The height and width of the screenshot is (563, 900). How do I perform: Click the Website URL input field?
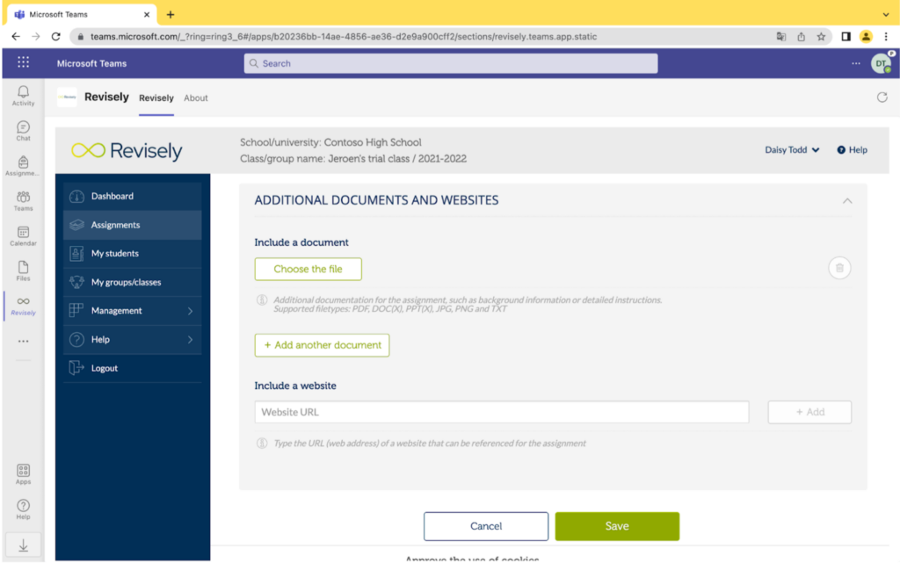pyautogui.click(x=501, y=412)
